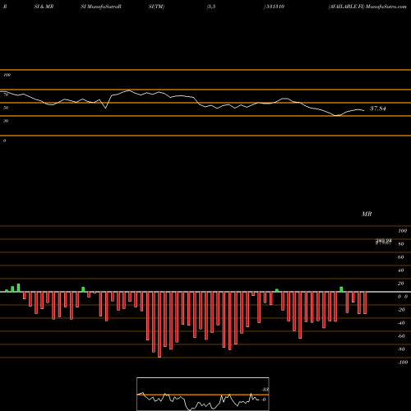This screenshot has height=411, width=411.
Task: Click the 531310 stock code text
Action: pos(275,7)
